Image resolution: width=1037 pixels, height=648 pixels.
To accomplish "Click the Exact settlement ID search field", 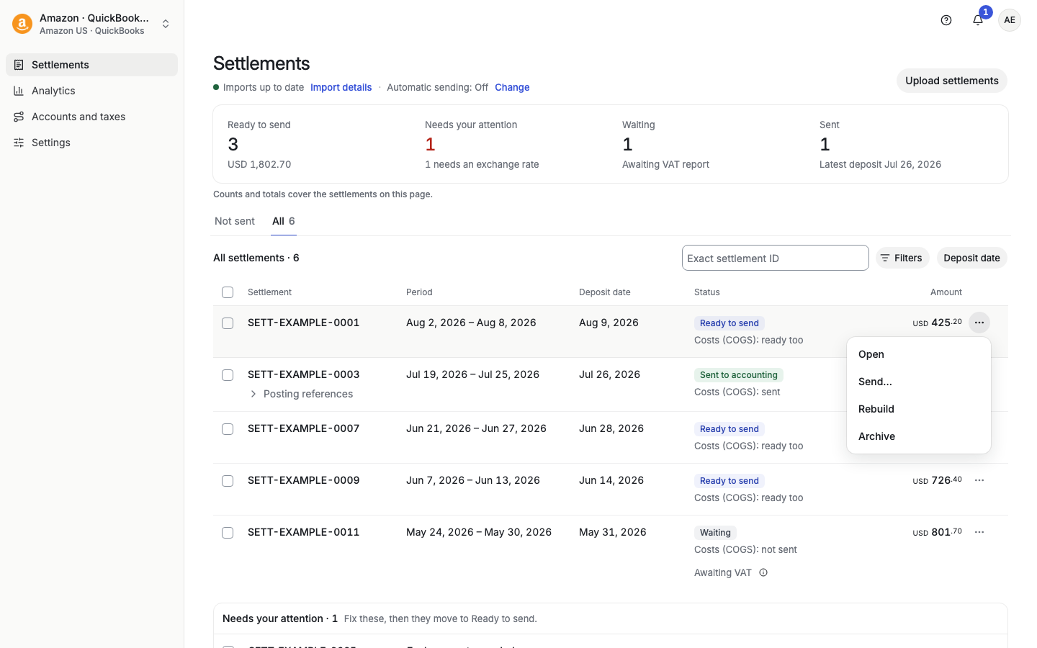I will point(776,258).
